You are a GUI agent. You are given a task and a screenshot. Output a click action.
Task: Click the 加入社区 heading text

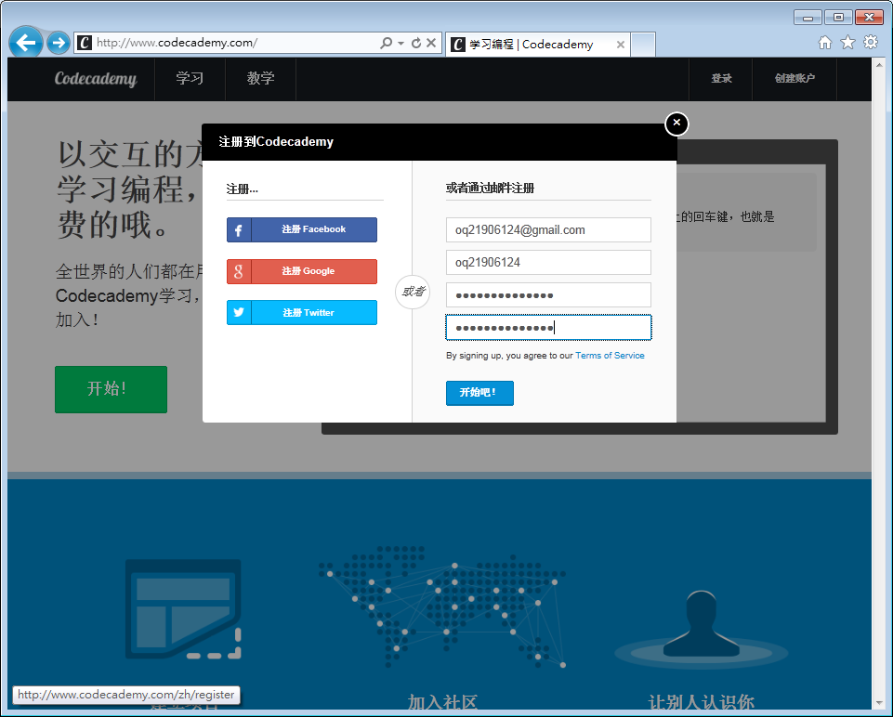point(442,703)
